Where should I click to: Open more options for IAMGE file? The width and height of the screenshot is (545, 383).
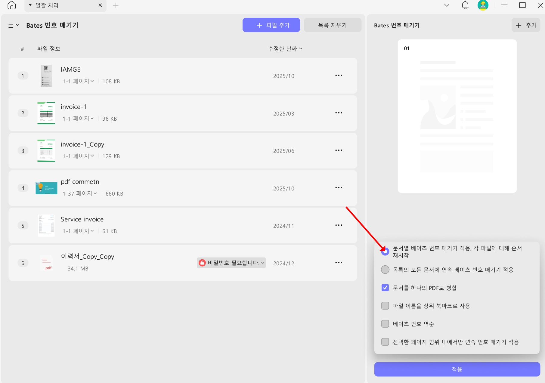tap(339, 76)
